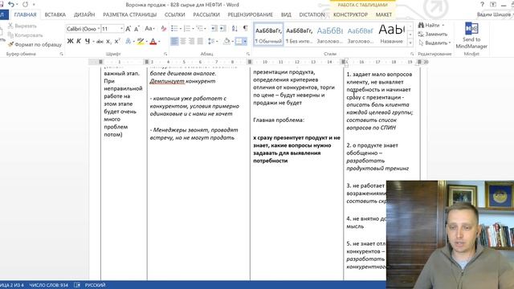Select the Название style thumbnail
Image resolution: width=514 pixels, height=289 pixels.
392,35
